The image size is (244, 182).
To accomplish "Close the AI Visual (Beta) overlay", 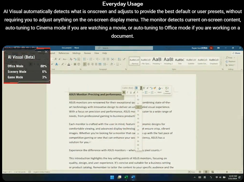I will coord(46,51).
